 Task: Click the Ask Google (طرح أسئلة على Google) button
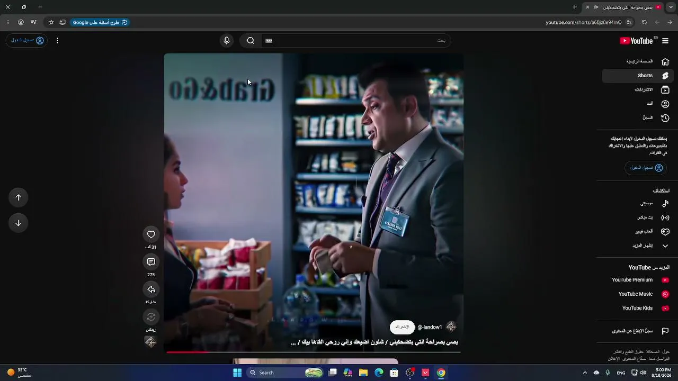[100, 22]
